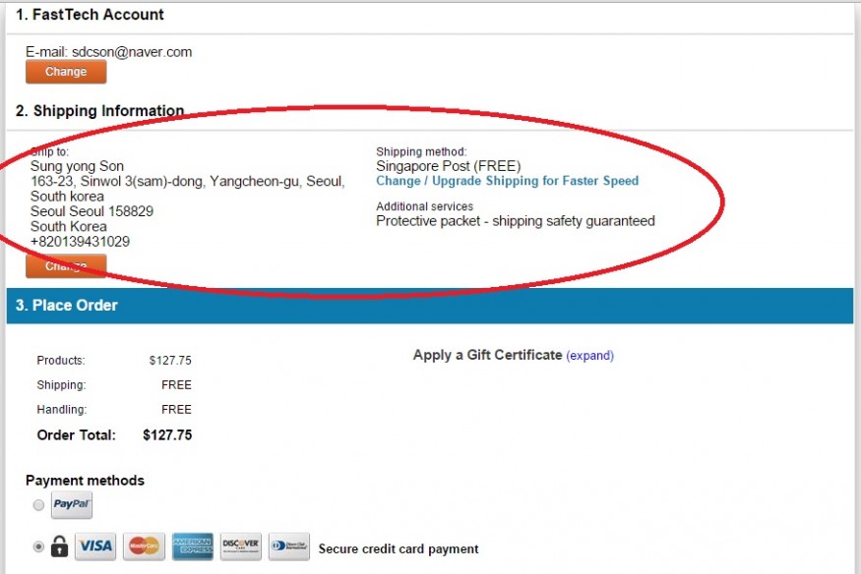This screenshot has width=861, height=574.
Task: Select the secure credit card radio button
Action: (x=38, y=546)
